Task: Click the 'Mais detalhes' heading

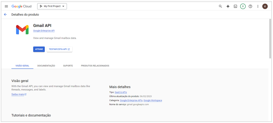Action: (120, 87)
